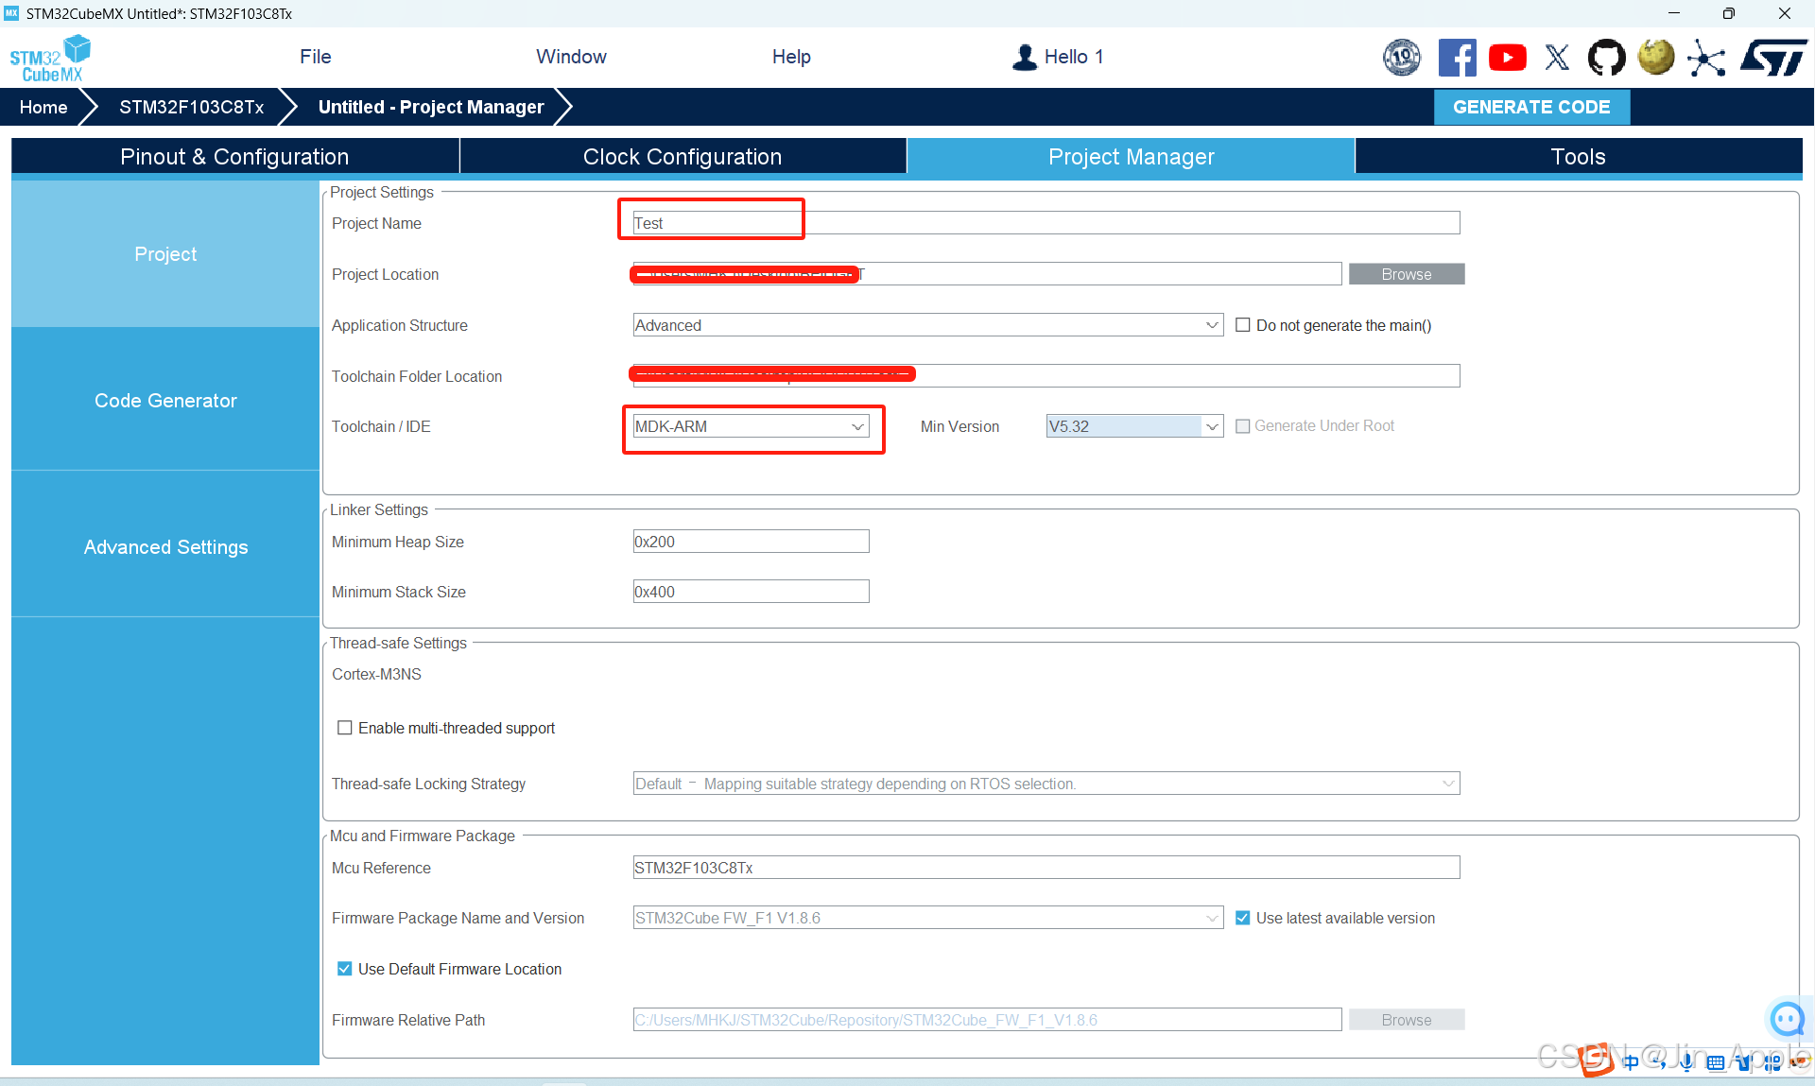Screen dimensions: 1815x1086
Task: Uncheck 'Use latest available version'
Action: (1243, 918)
